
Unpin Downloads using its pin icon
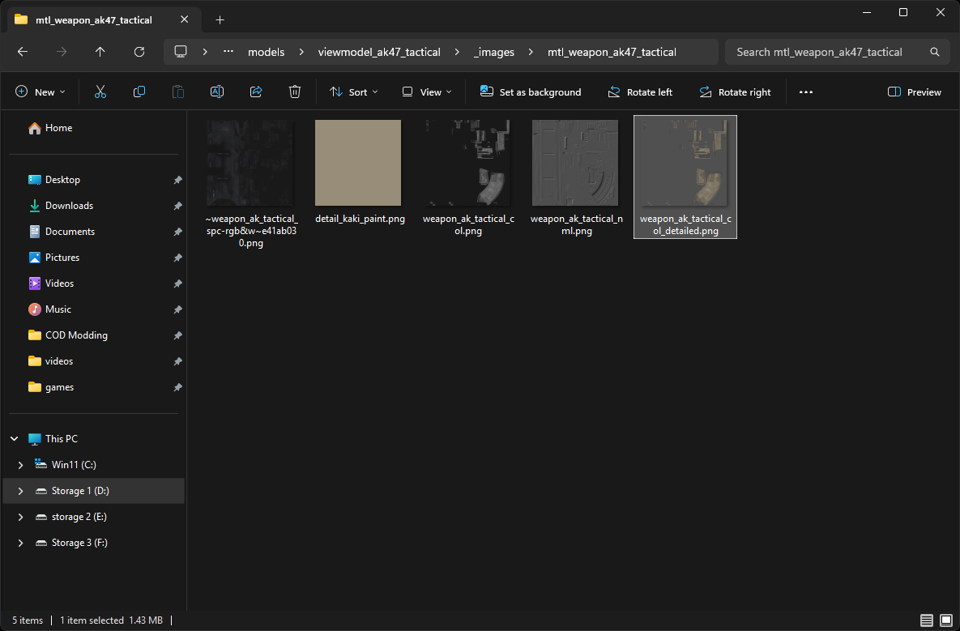tap(177, 206)
